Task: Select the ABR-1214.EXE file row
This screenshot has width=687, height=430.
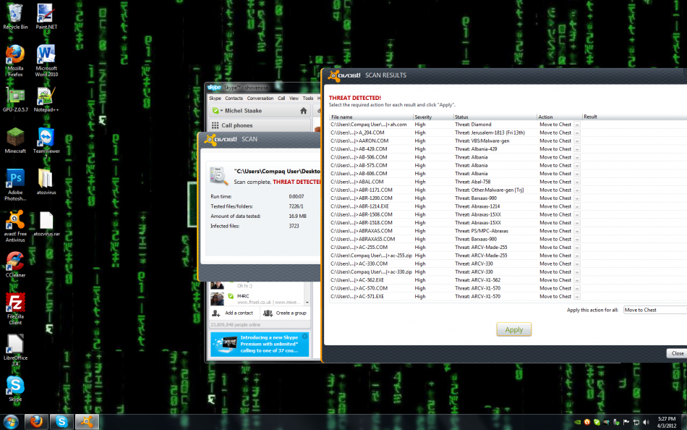Action: click(x=508, y=206)
